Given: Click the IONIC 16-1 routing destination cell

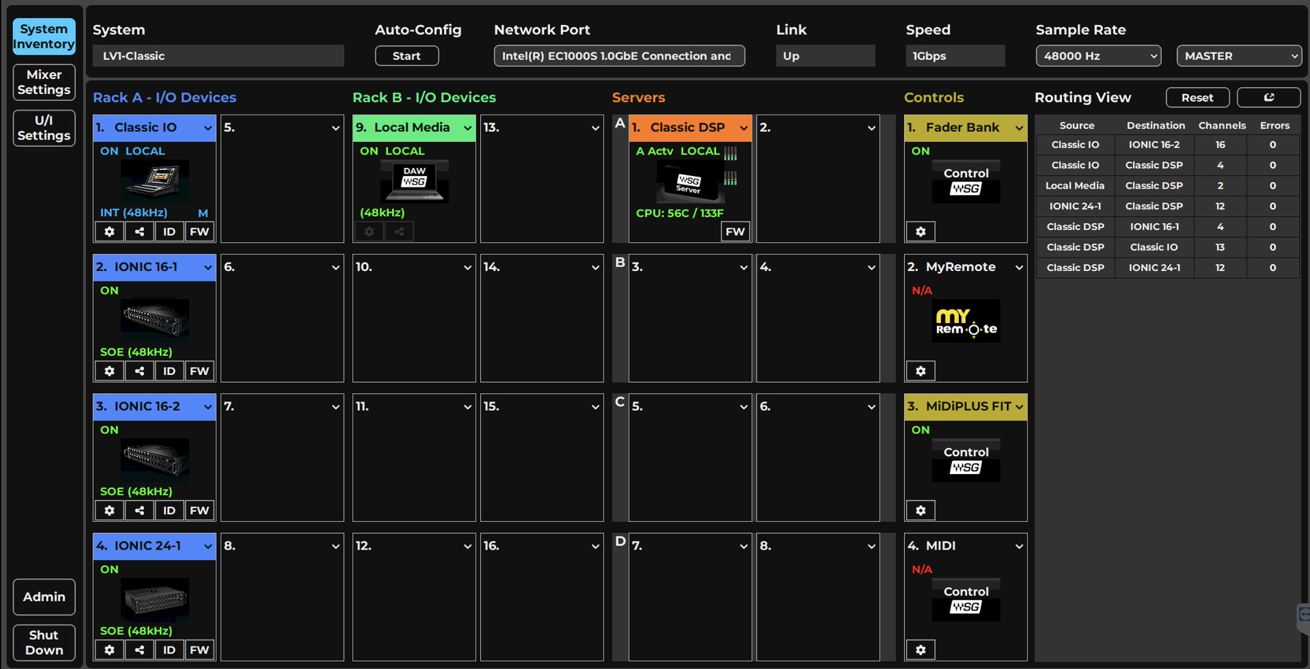Looking at the screenshot, I should pos(1154,227).
